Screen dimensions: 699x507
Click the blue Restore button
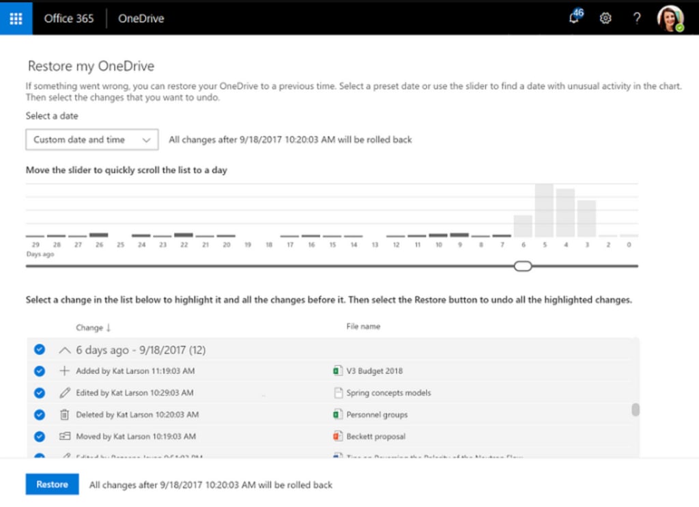pyautogui.click(x=52, y=484)
